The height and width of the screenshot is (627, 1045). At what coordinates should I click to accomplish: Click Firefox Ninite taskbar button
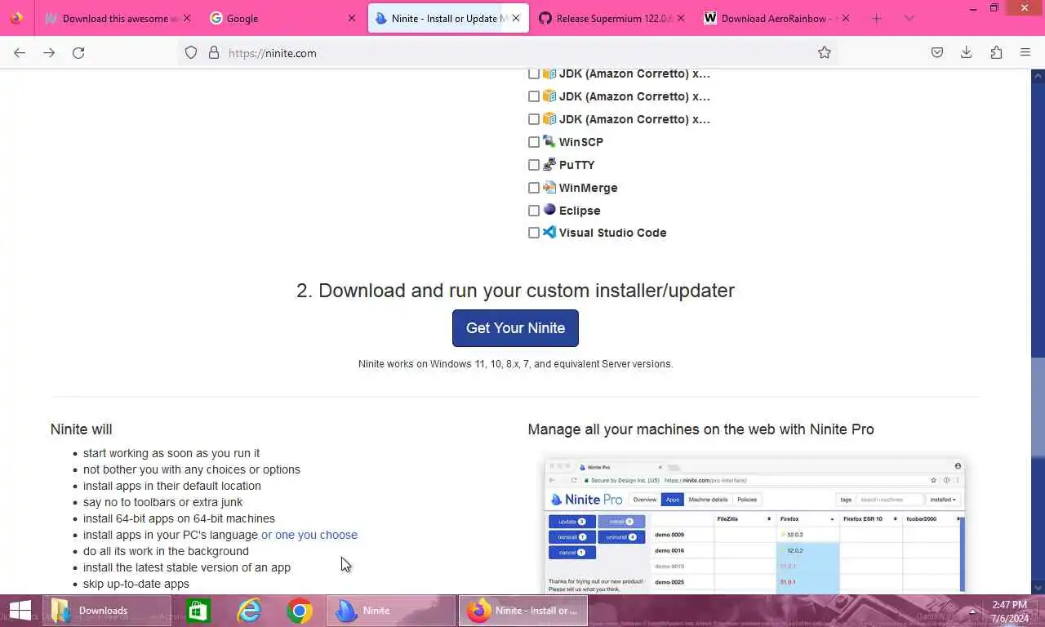(523, 610)
